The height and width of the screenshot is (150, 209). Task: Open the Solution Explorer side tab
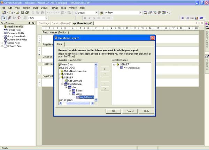pos(207,39)
